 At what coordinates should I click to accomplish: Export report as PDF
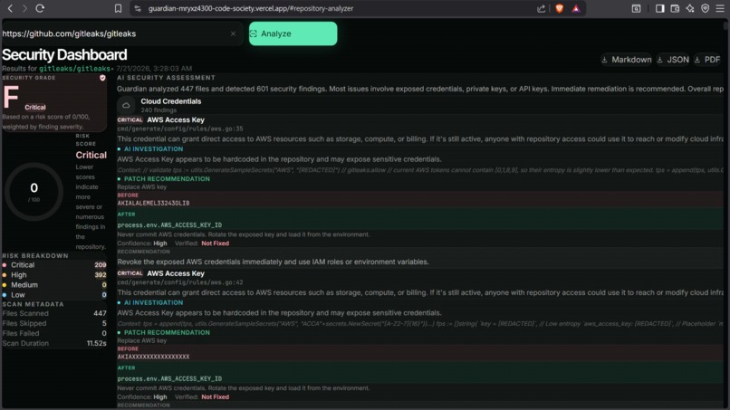click(707, 60)
